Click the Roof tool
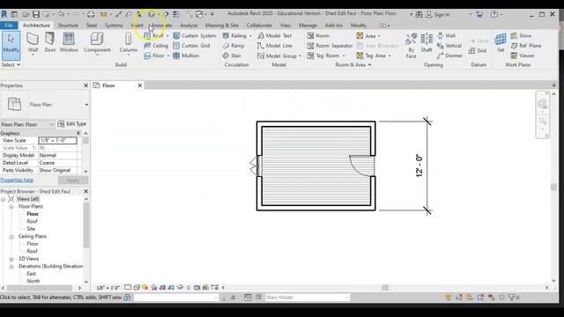This screenshot has width=564, height=317. (x=153, y=35)
